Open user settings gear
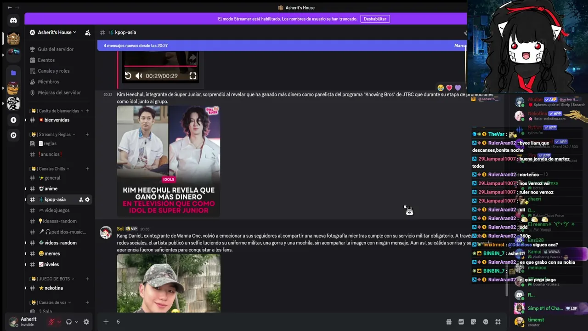The height and width of the screenshot is (331, 588). pos(86,322)
